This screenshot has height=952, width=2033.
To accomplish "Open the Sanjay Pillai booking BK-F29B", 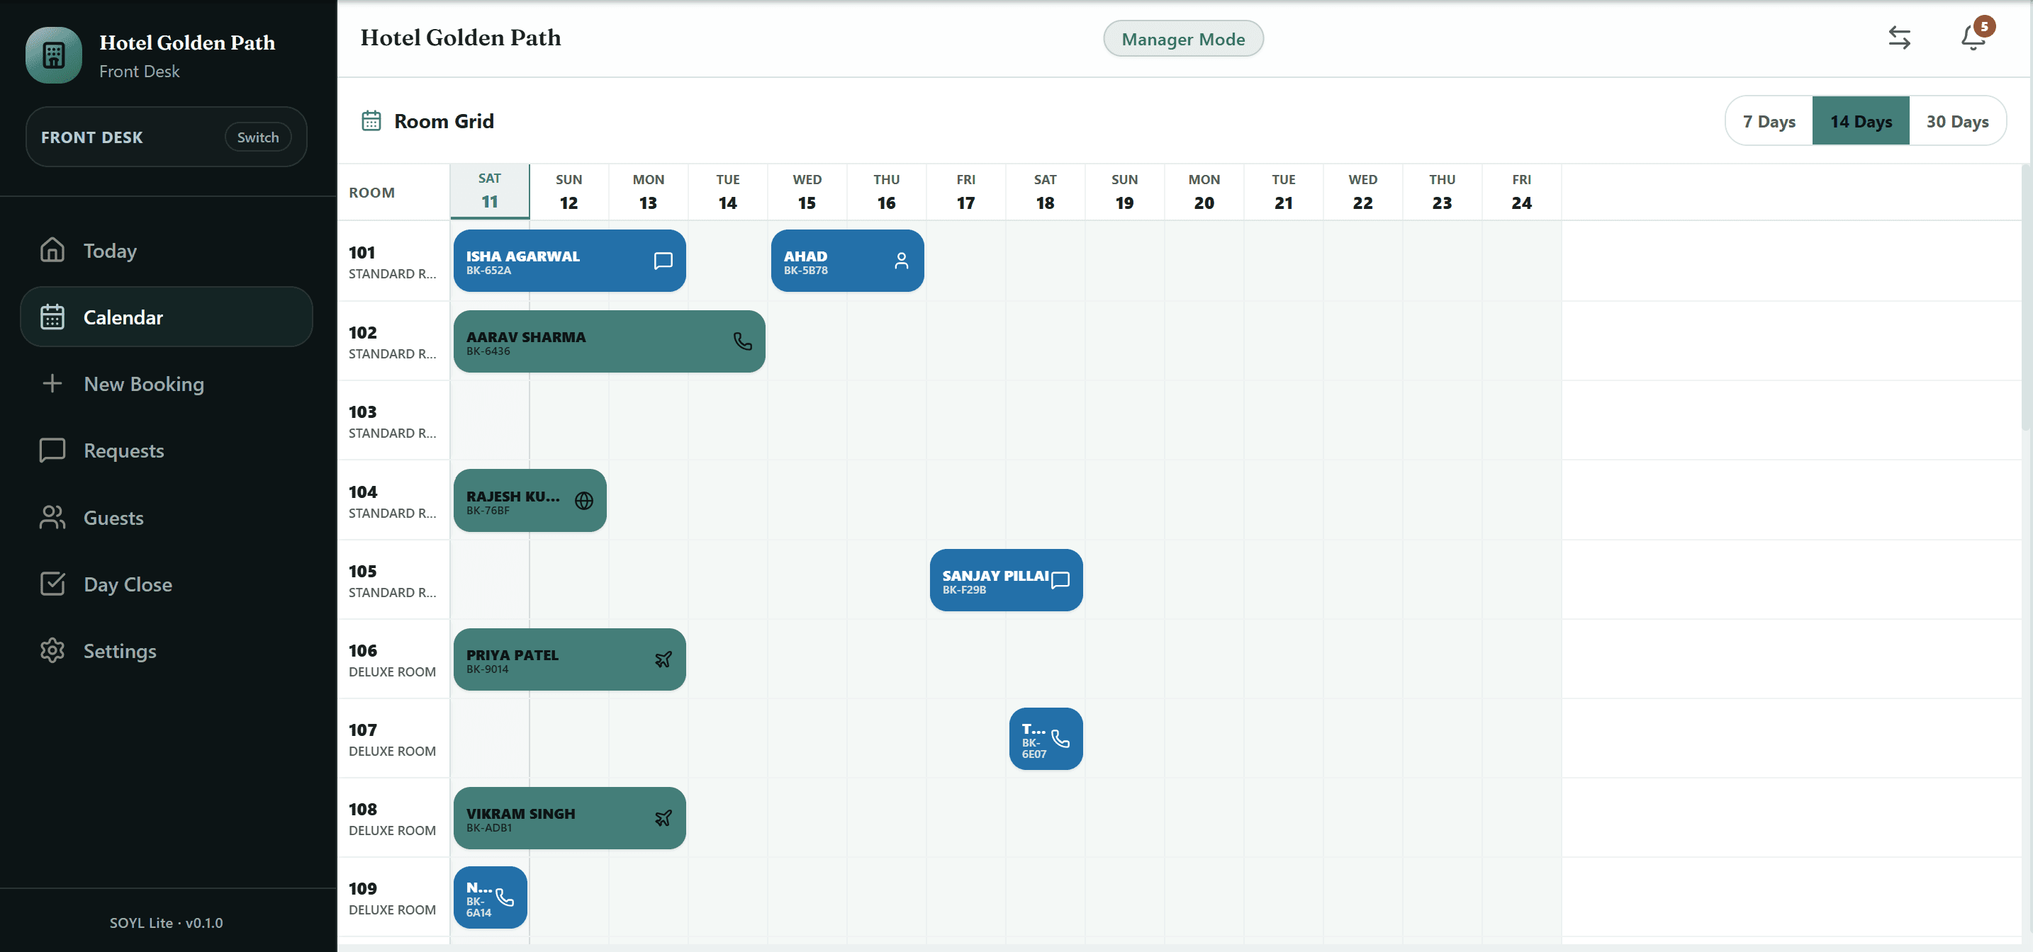I will 1005,579.
